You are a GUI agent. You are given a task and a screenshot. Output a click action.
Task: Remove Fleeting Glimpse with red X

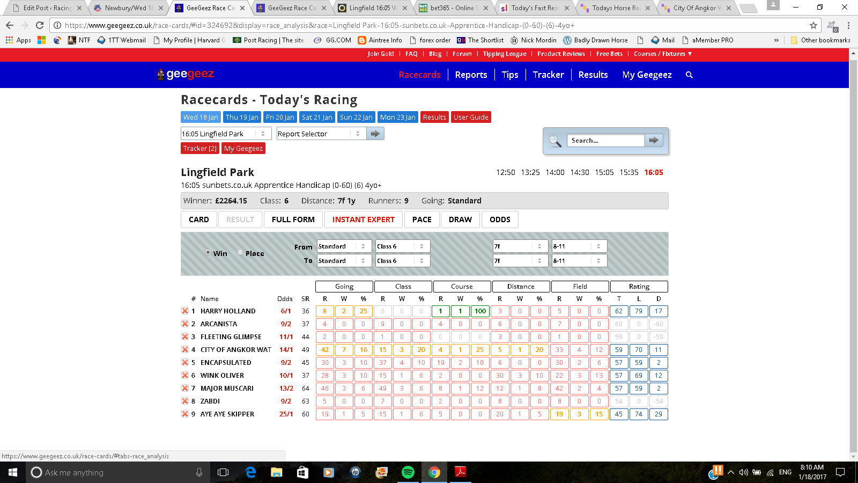point(185,336)
